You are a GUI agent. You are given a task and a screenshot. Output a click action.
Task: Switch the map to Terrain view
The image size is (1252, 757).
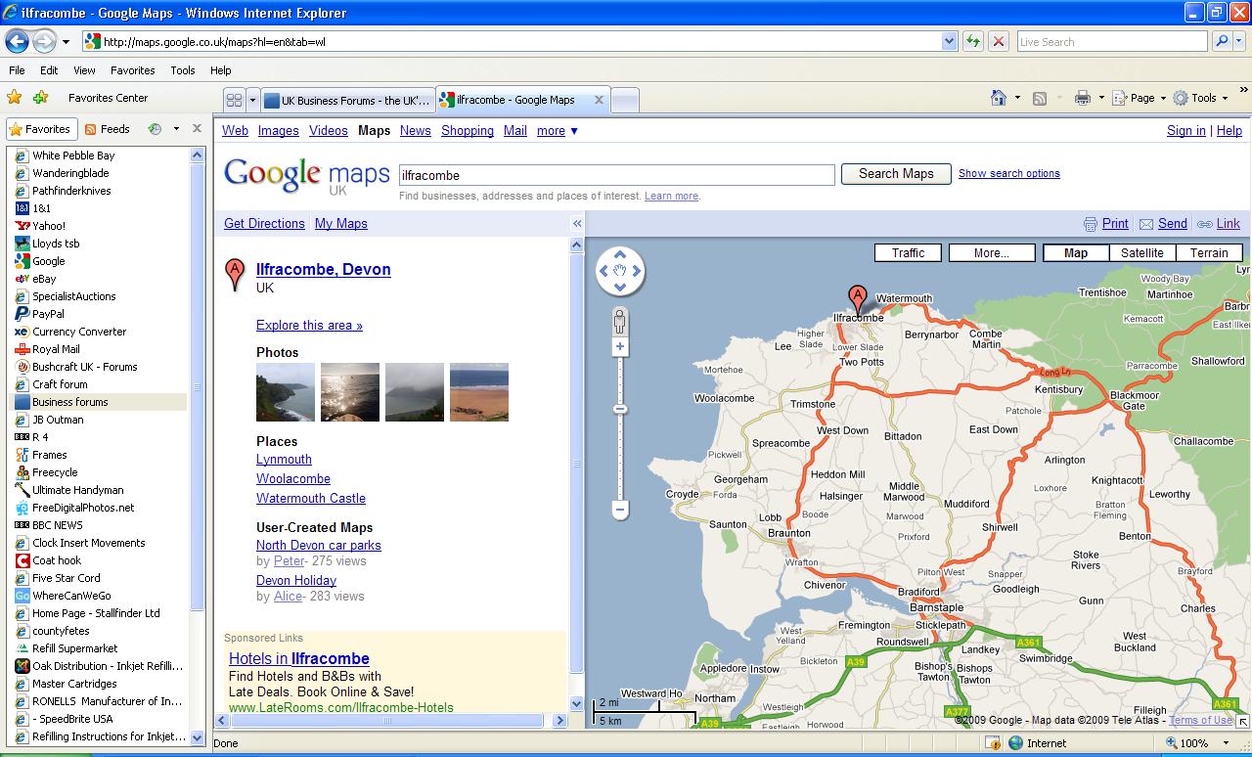pyautogui.click(x=1208, y=252)
